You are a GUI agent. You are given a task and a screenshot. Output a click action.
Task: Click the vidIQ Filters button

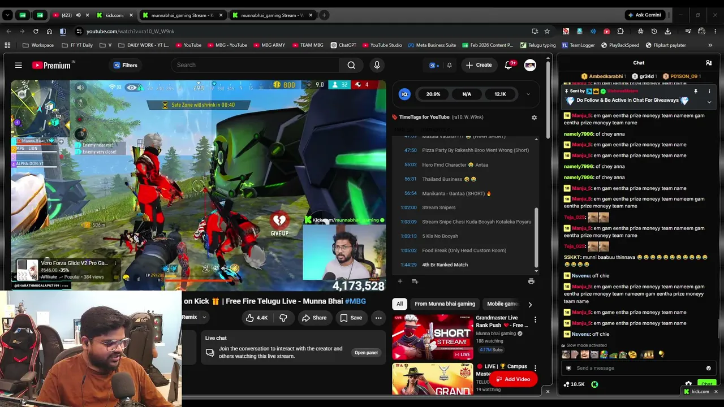(x=125, y=65)
